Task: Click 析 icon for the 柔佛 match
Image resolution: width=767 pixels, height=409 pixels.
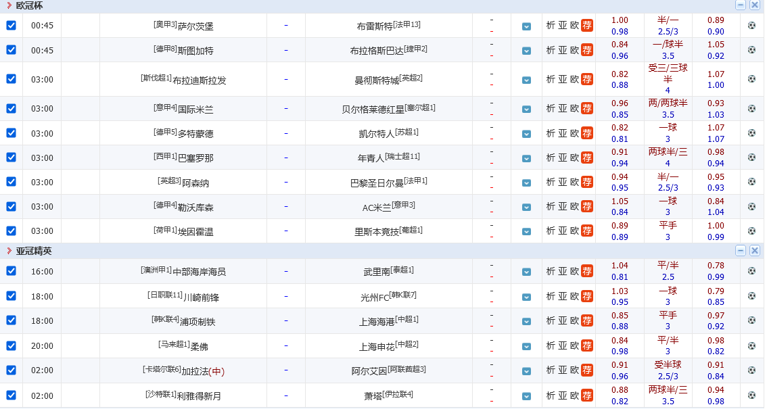Action: point(549,345)
